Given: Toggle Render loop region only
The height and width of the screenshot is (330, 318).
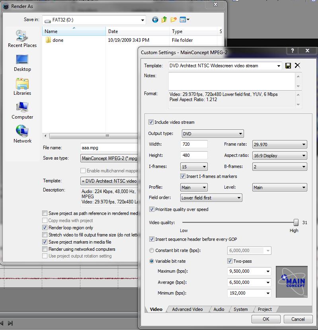Looking at the screenshot, I should pyautogui.click(x=45, y=228).
